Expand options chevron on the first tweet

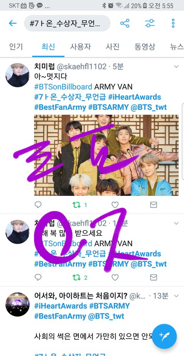click(176, 67)
